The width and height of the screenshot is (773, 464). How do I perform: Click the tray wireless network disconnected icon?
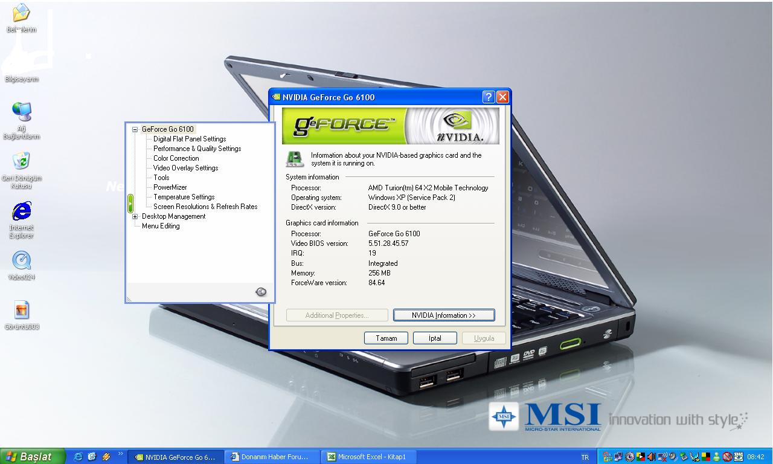click(x=662, y=457)
